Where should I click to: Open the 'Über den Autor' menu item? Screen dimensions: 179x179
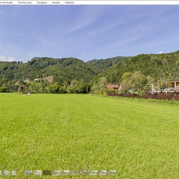25,3
